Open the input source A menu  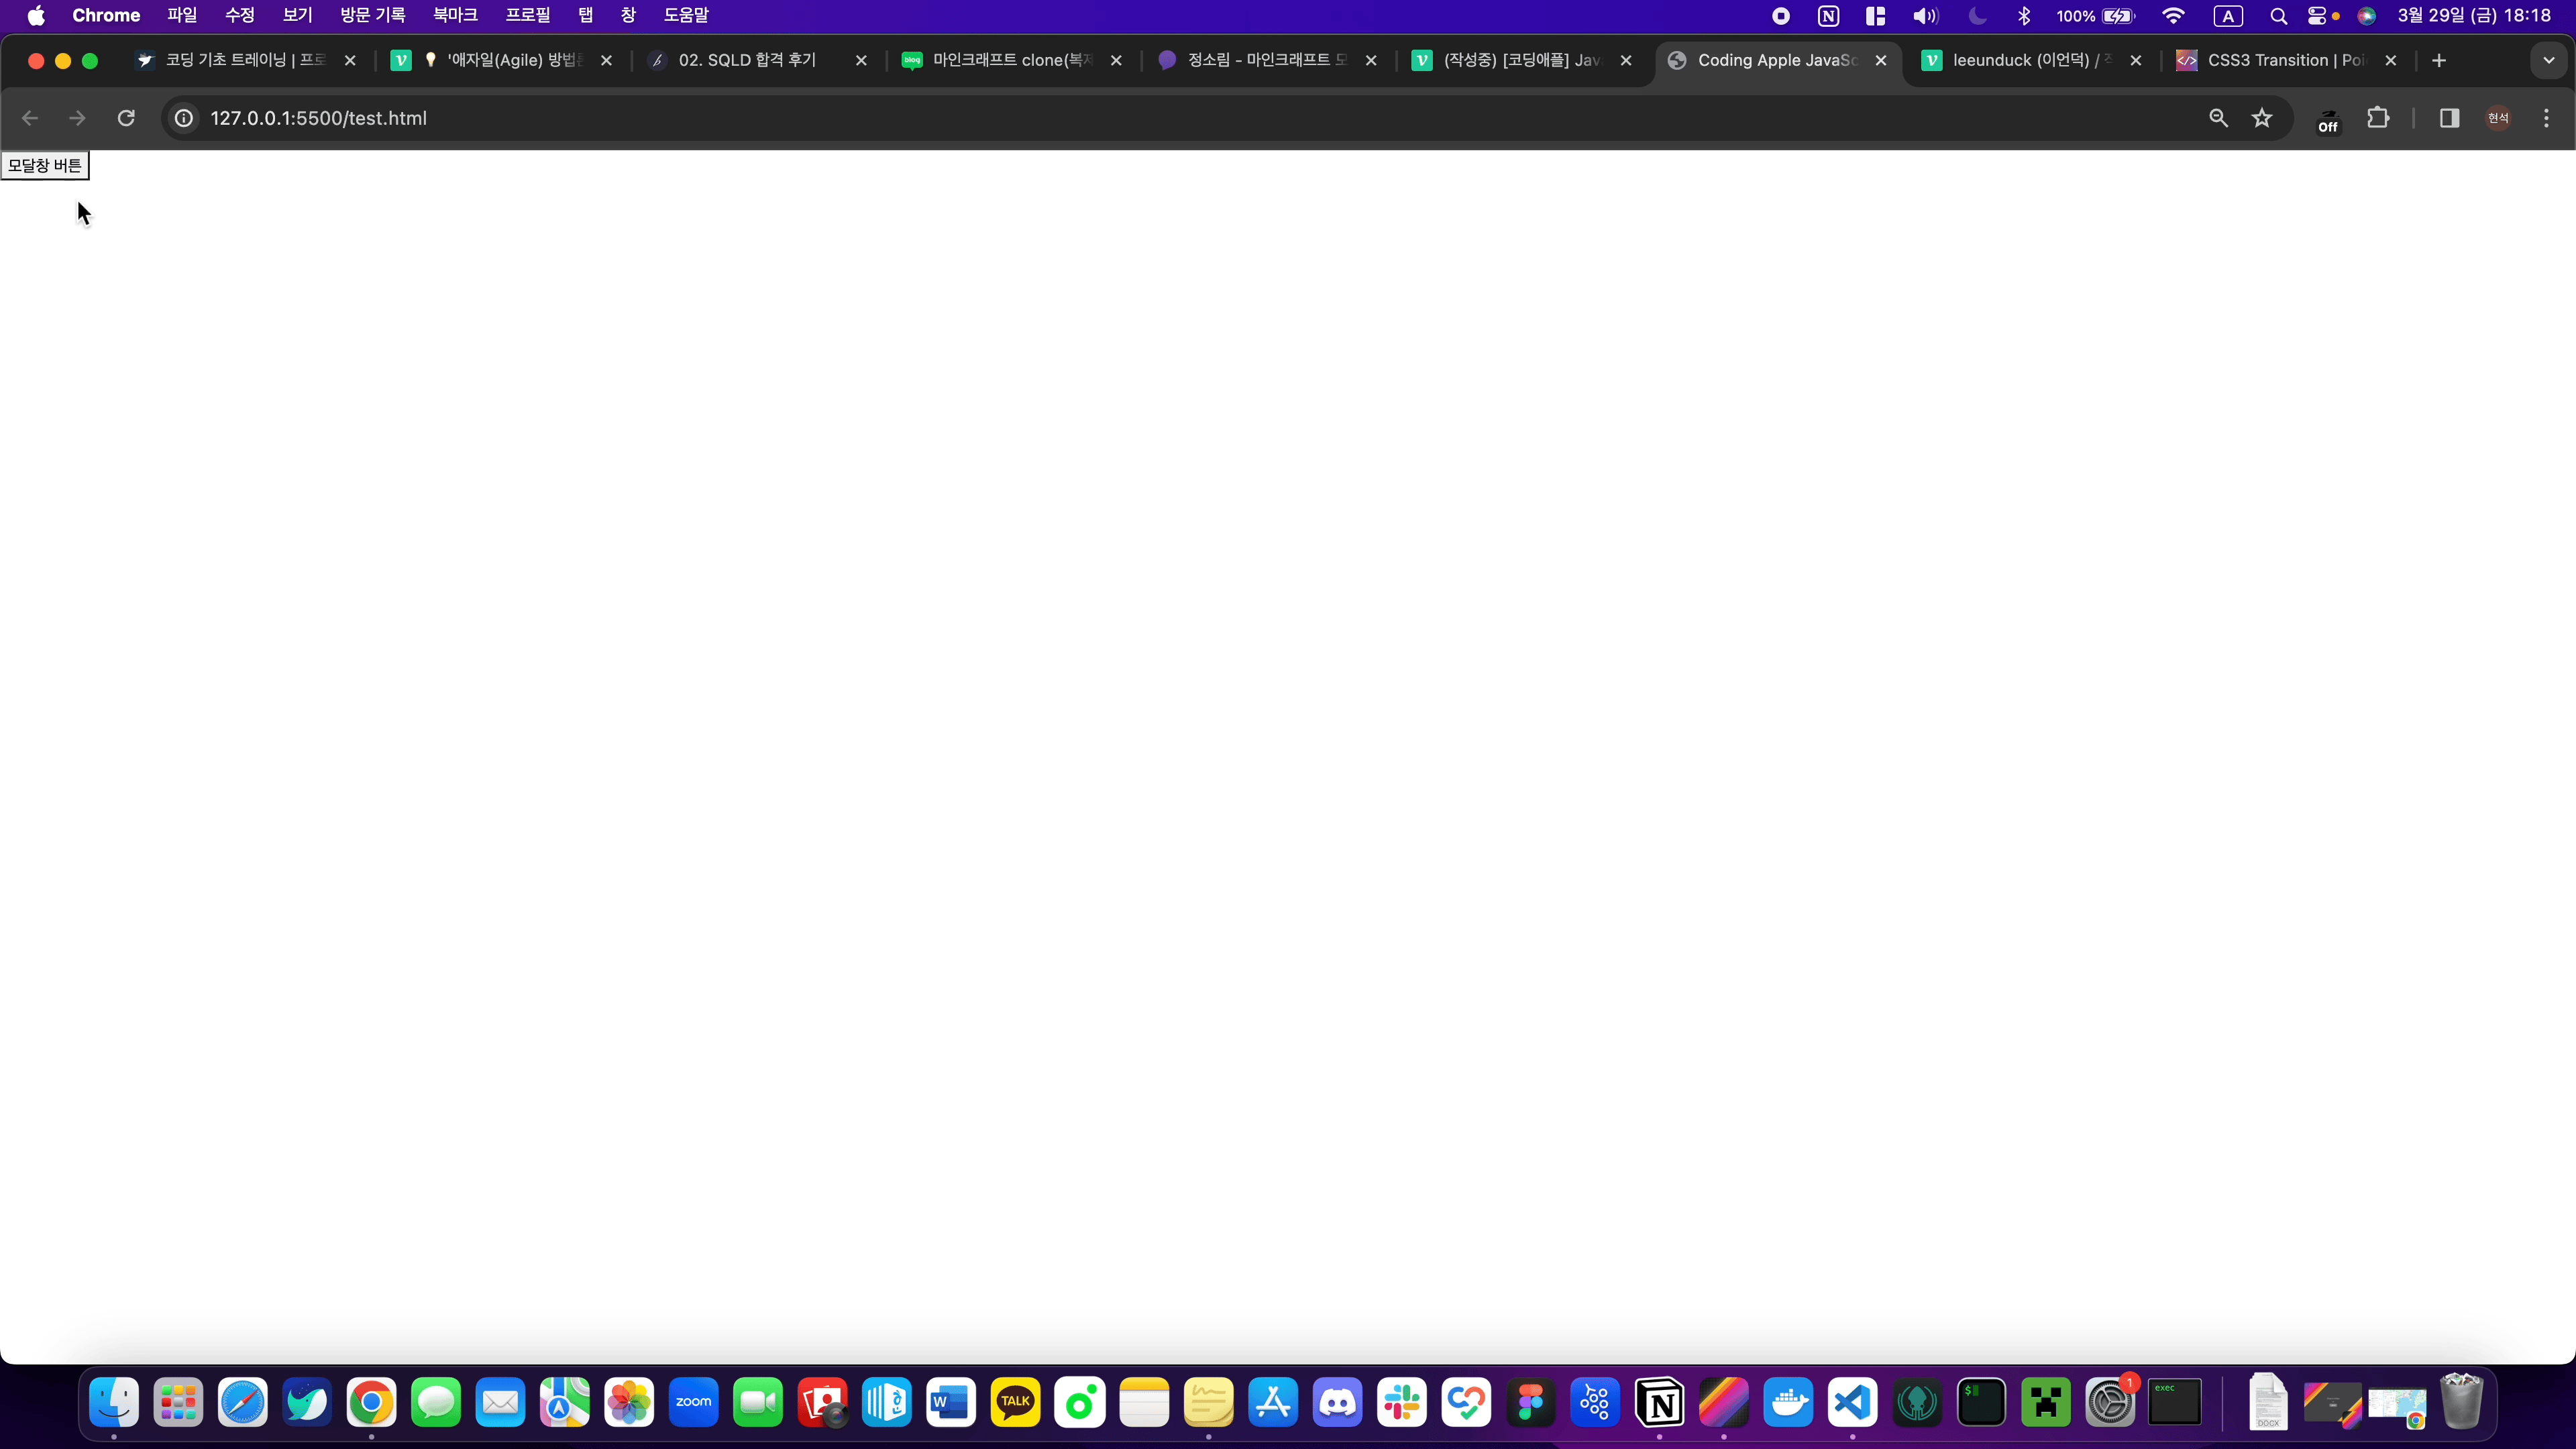click(x=2227, y=16)
